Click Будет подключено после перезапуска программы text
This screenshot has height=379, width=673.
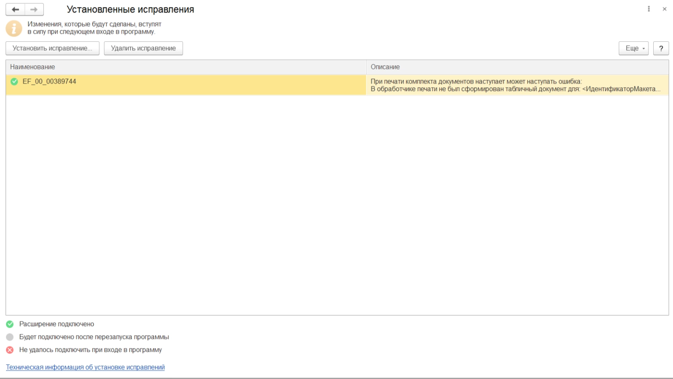[94, 337]
